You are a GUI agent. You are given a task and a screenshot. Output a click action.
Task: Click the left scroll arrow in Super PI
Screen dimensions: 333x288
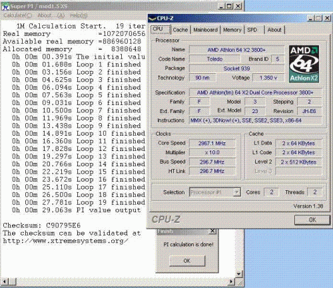(x=5, y=282)
